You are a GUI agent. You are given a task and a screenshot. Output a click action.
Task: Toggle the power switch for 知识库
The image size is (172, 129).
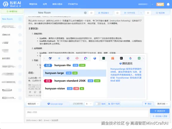[x=148, y=13]
